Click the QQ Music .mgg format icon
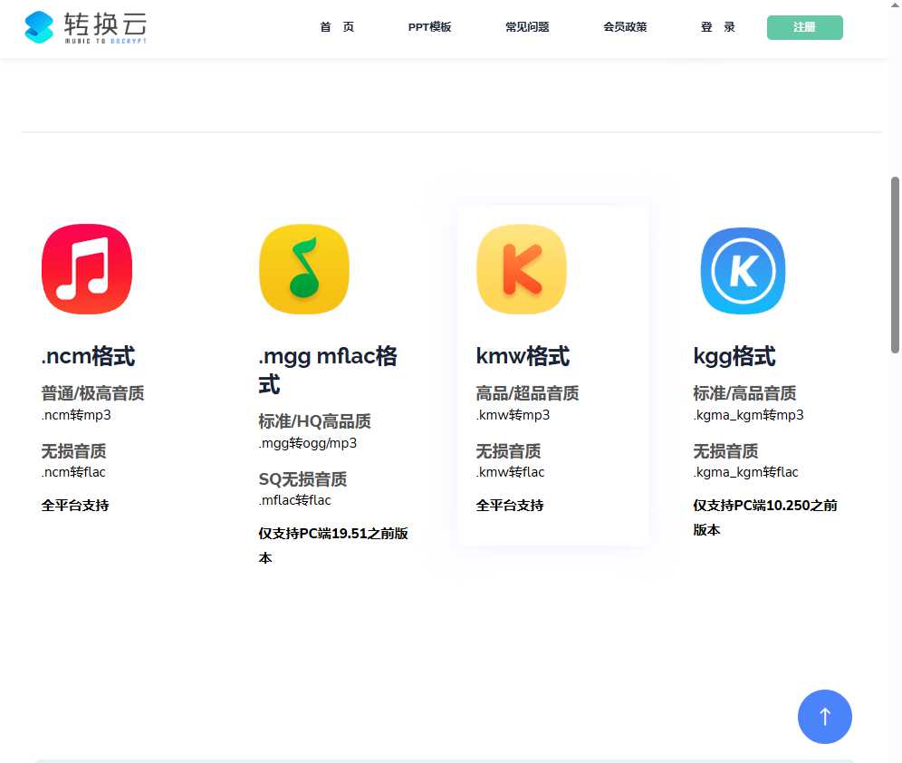This screenshot has width=902, height=763. tap(303, 268)
